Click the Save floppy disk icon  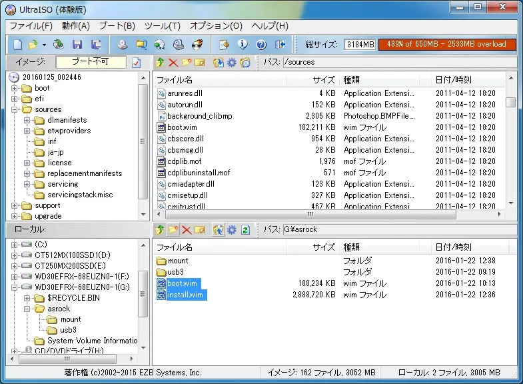pyautogui.click(x=77, y=45)
